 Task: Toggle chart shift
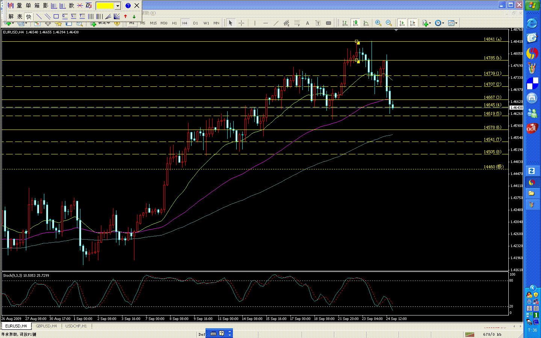[413, 23]
